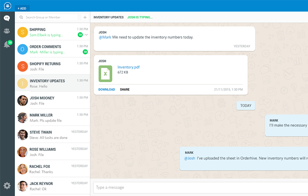Viewport: 308px width, 196px height.
Task: Click SHARE under the Inventory.pdf attachment
Action: (x=125, y=90)
